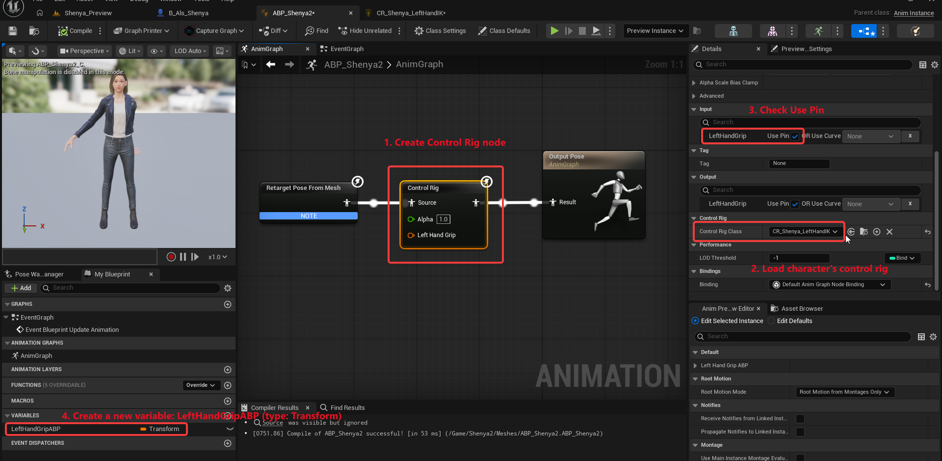Select the blueprint mode icon
942x461 pixels.
pyautogui.click(x=863, y=31)
